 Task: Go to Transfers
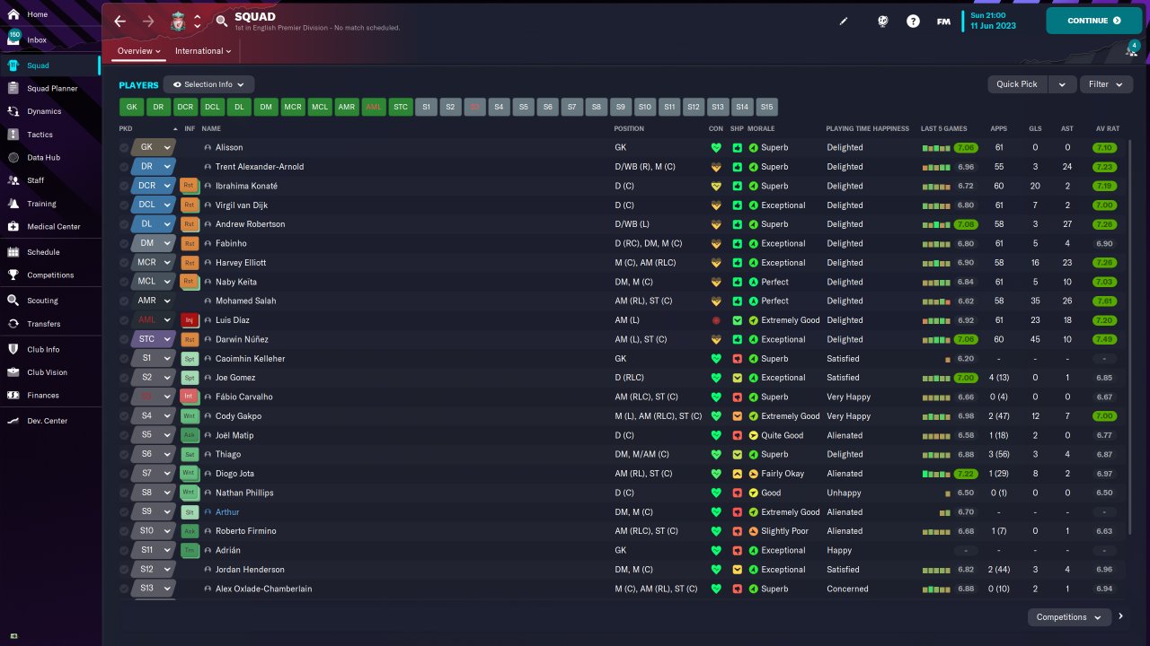click(x=50, y=324)
